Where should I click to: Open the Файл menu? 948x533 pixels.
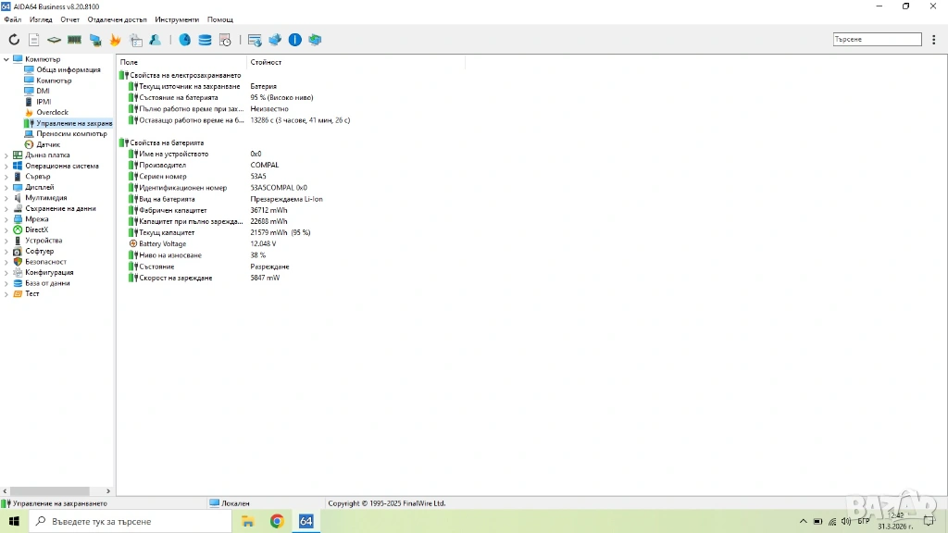click(x=12, y=19)
